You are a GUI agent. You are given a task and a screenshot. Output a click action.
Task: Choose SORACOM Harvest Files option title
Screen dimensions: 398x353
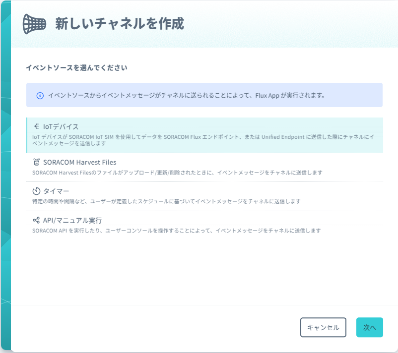point(80,162)
